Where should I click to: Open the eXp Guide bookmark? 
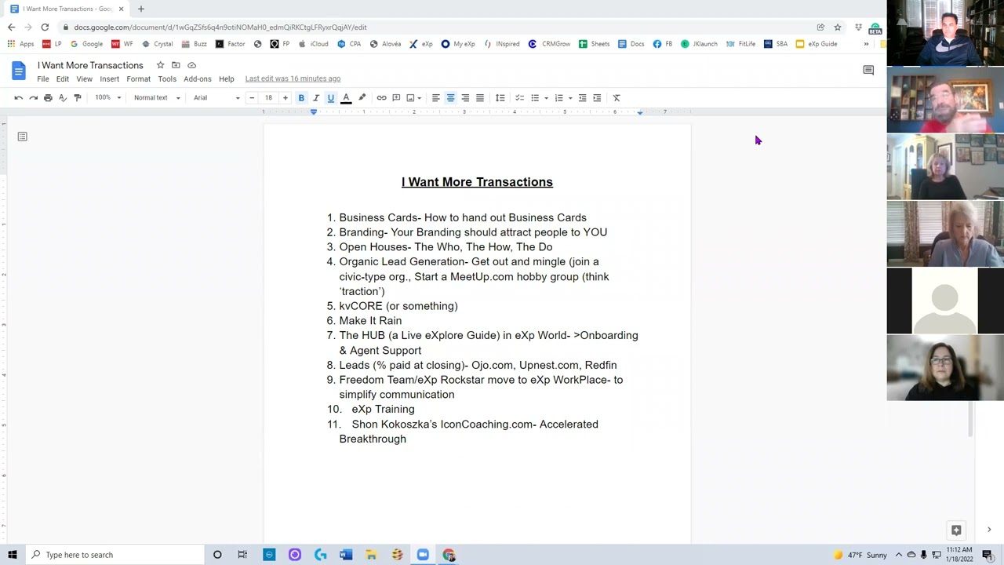pos(817,44)
